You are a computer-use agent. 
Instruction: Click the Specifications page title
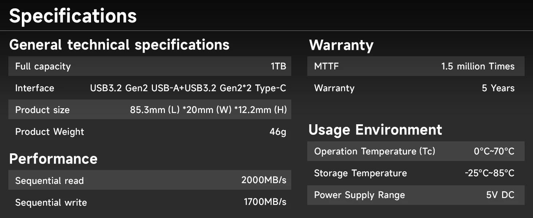tap(73, 16)
